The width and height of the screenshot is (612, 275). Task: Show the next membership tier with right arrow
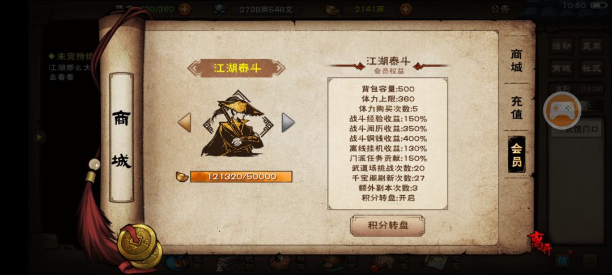point(288,123)
